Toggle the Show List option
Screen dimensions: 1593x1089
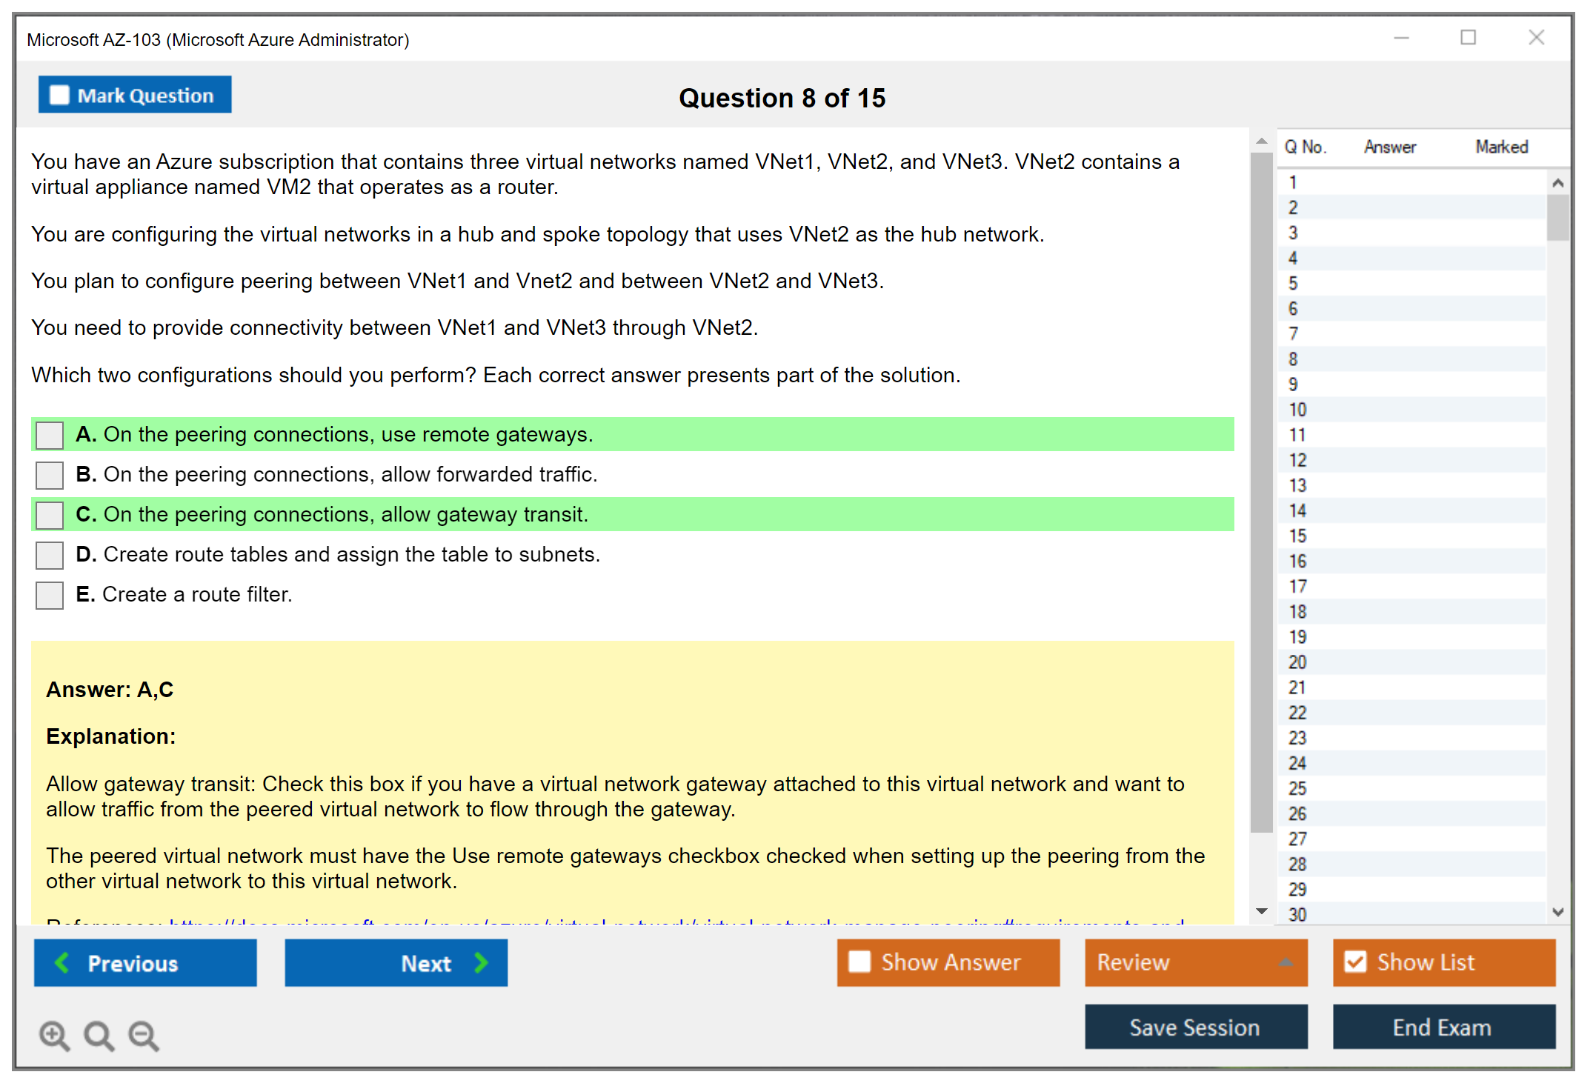click(1355, 962)
